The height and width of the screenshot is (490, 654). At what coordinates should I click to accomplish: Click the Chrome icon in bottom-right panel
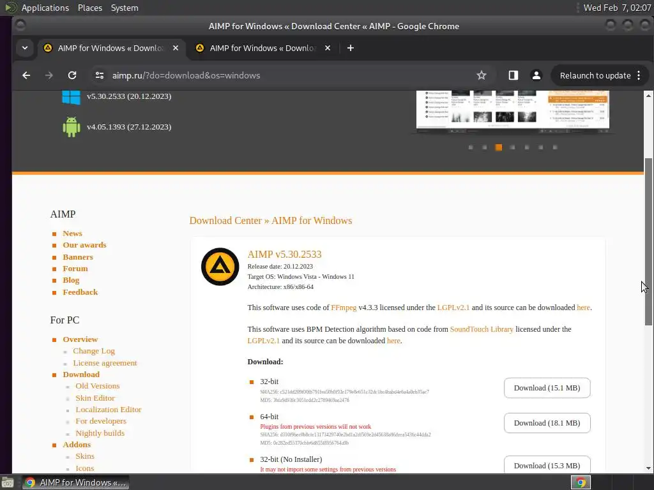581,482
